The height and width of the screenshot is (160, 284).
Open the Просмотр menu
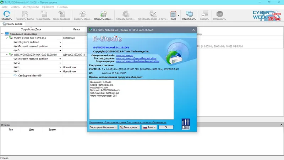48,7
